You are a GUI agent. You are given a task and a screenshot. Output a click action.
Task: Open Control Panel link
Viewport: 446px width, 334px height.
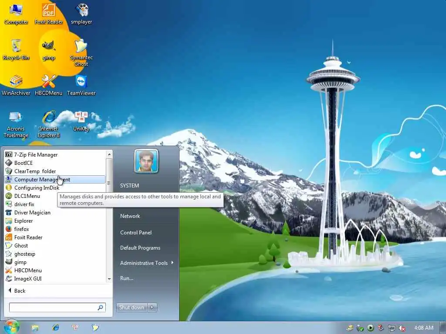point(136,233)
